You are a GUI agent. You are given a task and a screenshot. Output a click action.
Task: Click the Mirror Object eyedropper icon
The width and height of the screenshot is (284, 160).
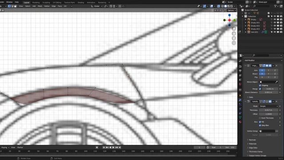click(276, 82)
